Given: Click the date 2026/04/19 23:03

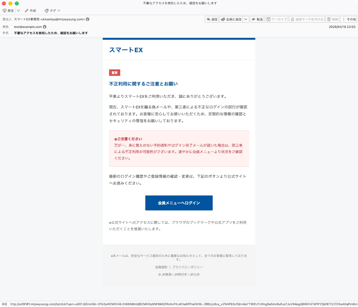Looking at the screenshot, I should point(342,27).
